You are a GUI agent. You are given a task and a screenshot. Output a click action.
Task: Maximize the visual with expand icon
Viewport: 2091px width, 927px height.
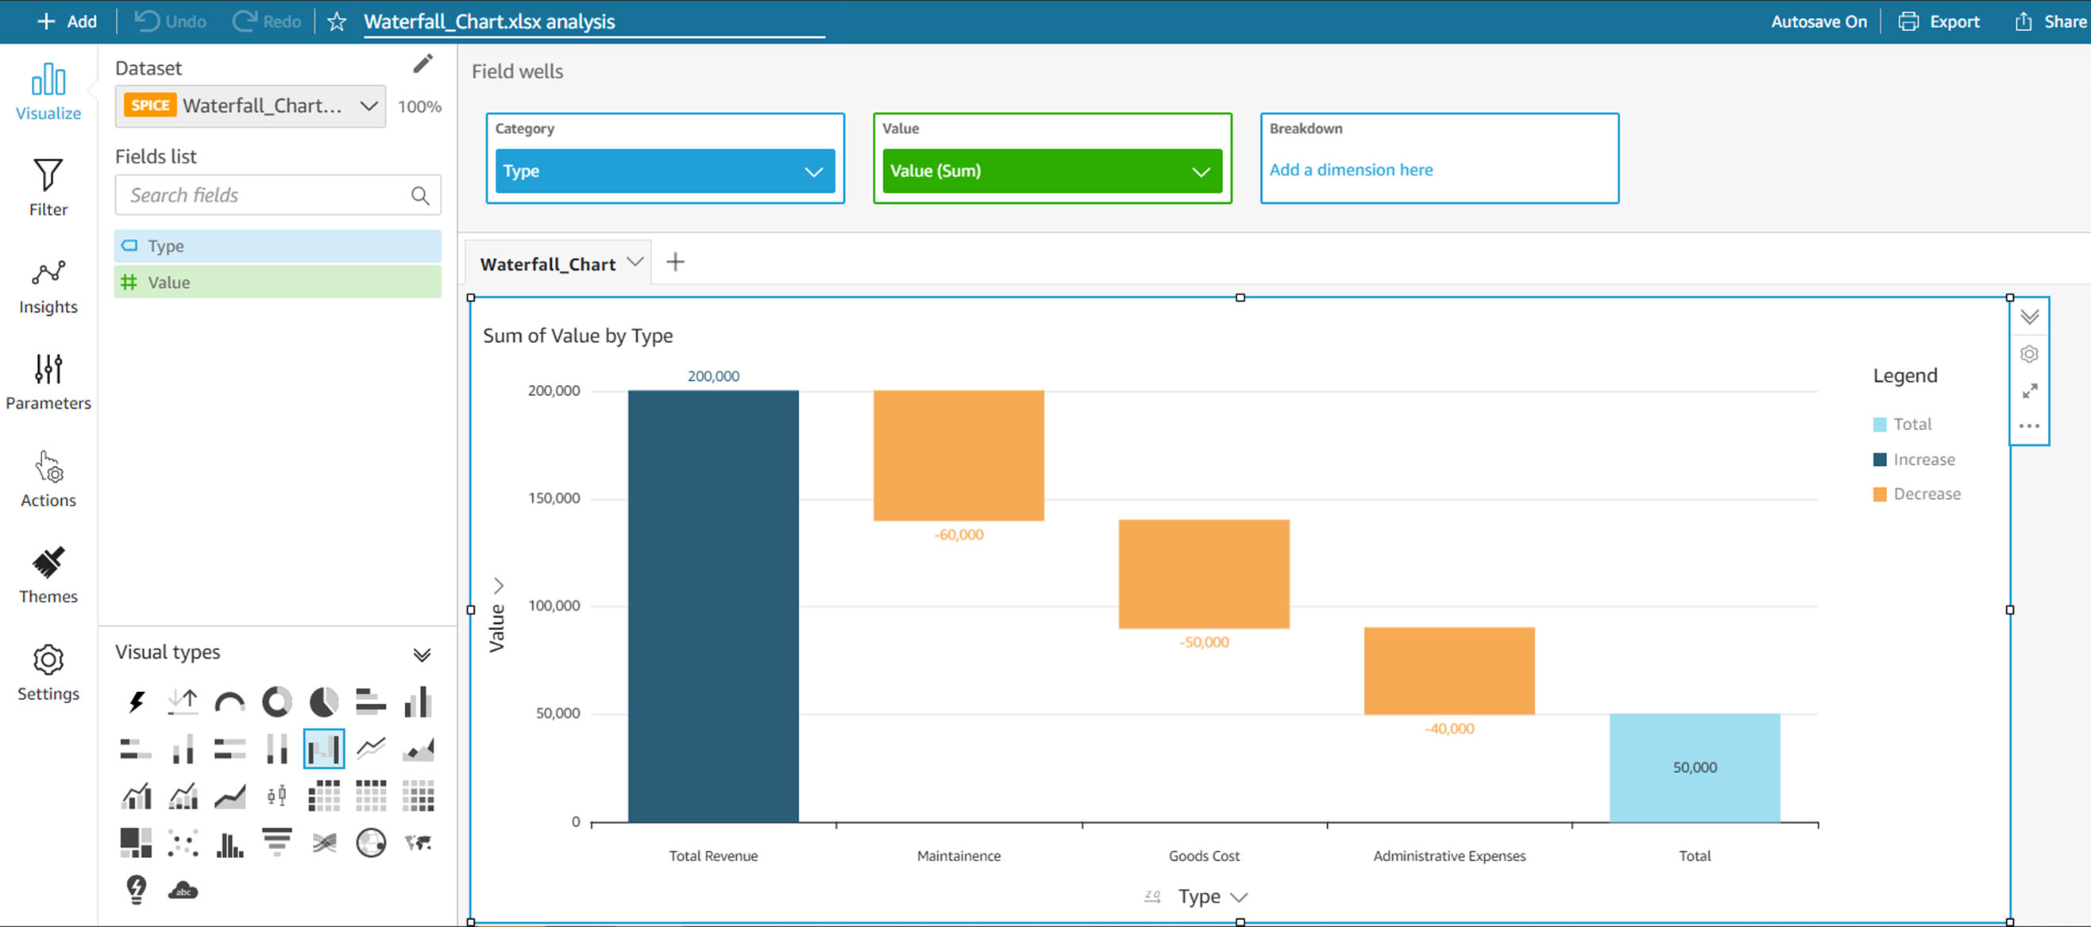click(x=2029, y=391)
